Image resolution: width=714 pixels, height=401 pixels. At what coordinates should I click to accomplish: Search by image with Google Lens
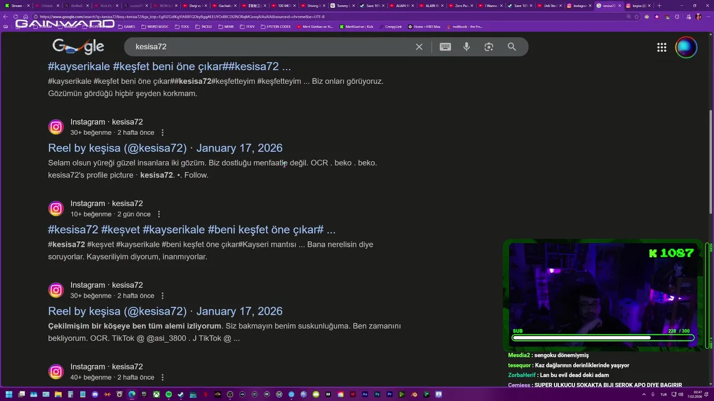489,47
